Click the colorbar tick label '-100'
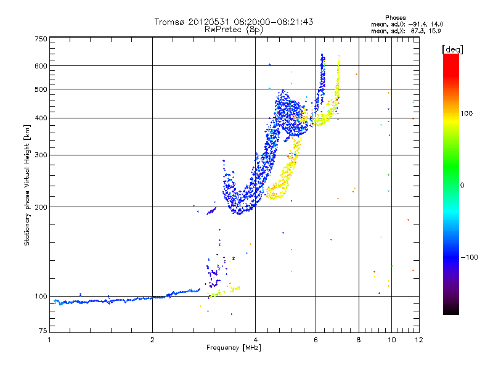 [469, 257]
